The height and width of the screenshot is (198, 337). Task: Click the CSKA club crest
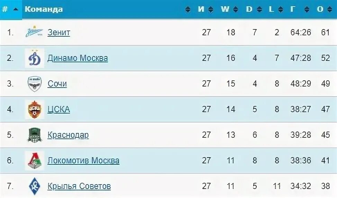coord(34,109)
